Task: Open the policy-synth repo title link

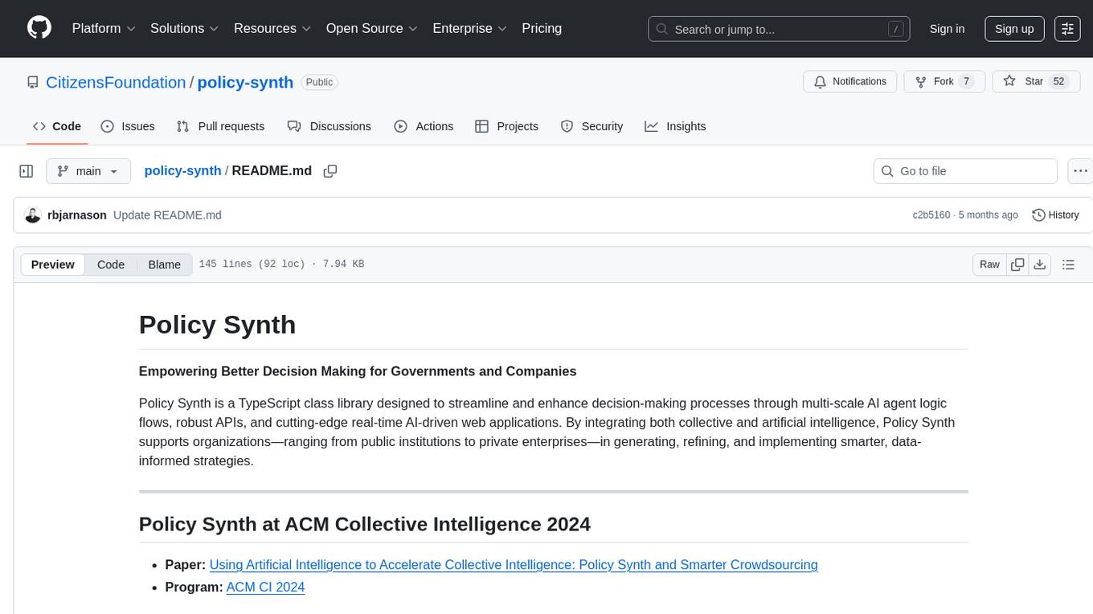Action: tap(245, 82)
